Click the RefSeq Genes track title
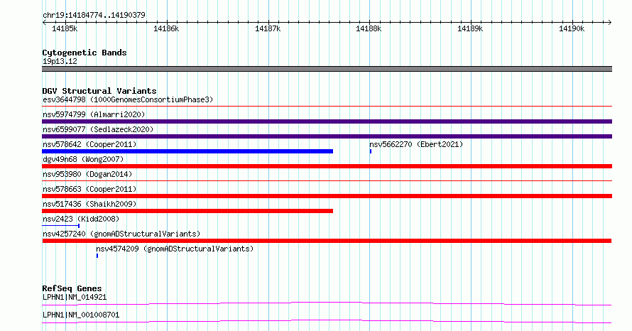The height and width of the screenshot is (331, 632). pos(72,288)
